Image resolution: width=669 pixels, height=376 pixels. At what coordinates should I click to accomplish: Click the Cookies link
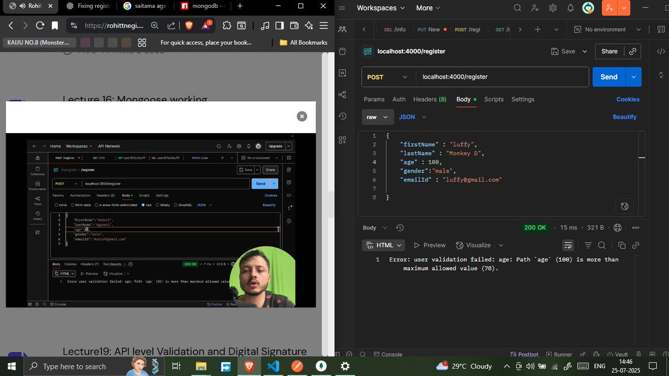[x=628, y=99]
